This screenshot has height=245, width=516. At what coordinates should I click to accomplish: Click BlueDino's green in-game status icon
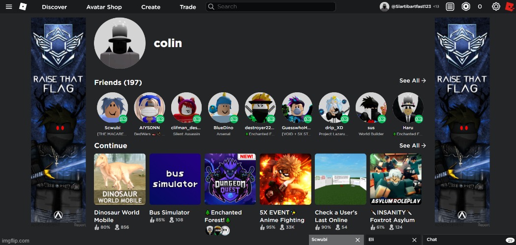pyautogui.click(x=234, y=119)
